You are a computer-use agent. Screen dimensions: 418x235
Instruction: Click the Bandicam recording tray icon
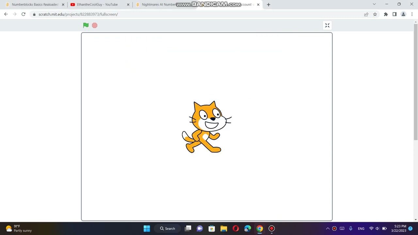(334, 228)
